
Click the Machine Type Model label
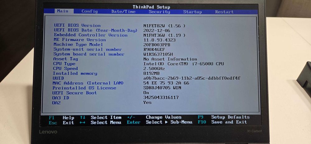(78, 45)
